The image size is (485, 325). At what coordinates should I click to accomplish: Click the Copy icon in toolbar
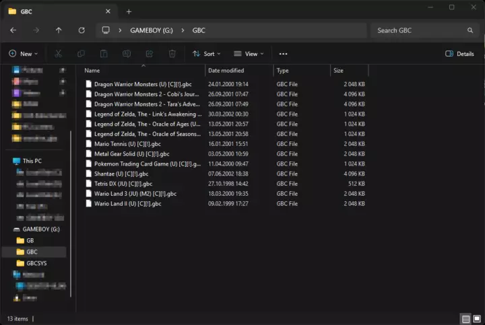click(x=81, y=54)
